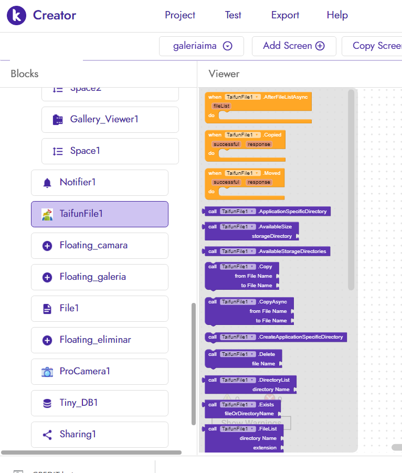Select the File1 block entry
The width and height of the screenshot is (402, 473).
click(x=100, y=309)
